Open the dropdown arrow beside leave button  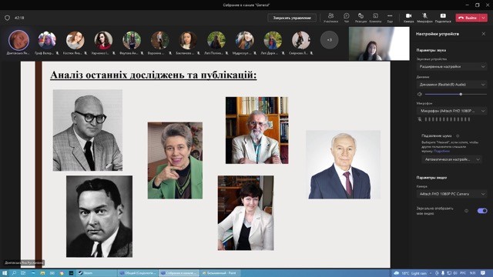coord(484,18)
